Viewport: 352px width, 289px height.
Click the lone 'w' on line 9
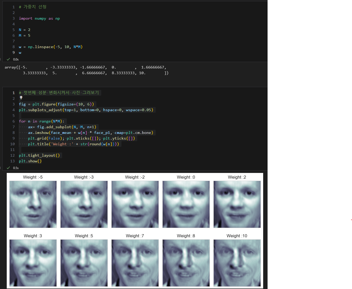click(20, 52)
